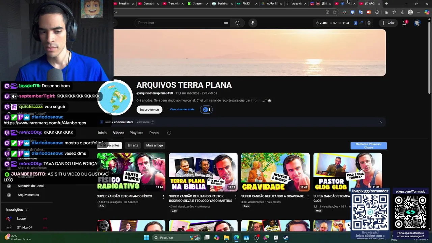The image size is (432, 243).
Task: Open options for Gravidade video
Action: coord(308,196)
